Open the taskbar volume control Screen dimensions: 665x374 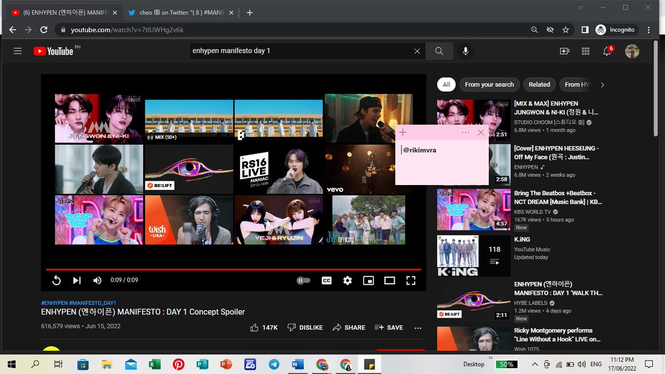581,364
